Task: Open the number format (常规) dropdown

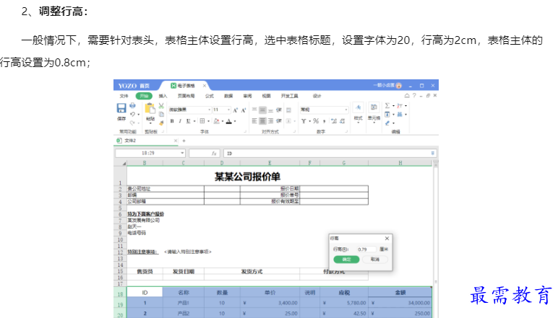Action: tap(346, 110)
